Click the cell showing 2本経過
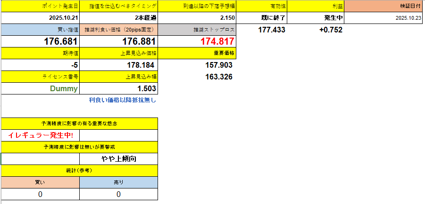This screenshot has width=425, height=204. [119, 18]
